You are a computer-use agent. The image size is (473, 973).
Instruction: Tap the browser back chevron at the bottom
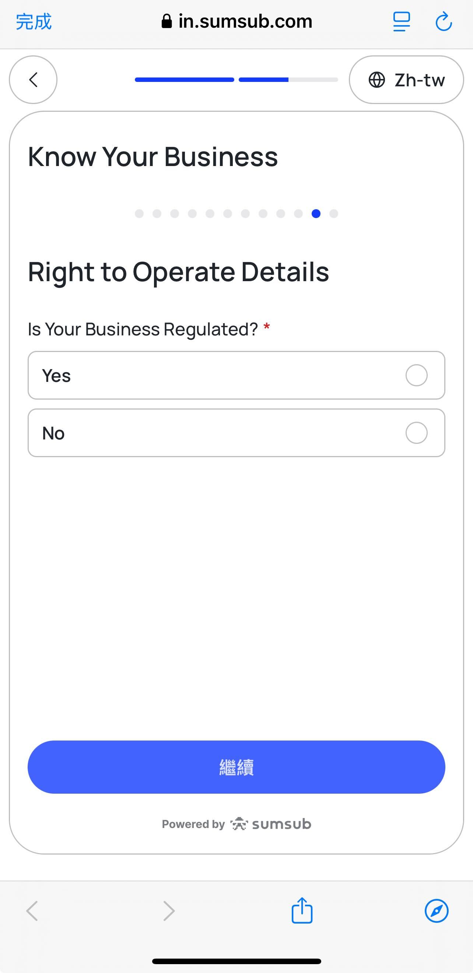[x=32, y=911]
